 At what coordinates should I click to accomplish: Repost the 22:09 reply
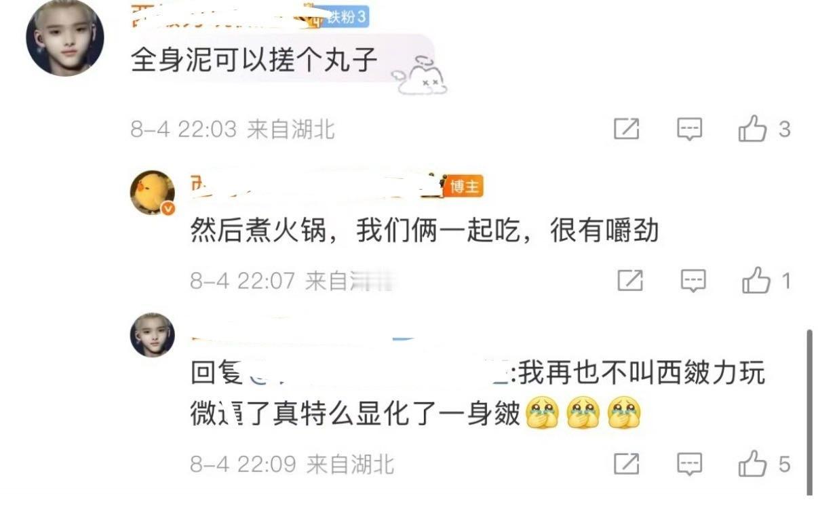pos(627,464)
